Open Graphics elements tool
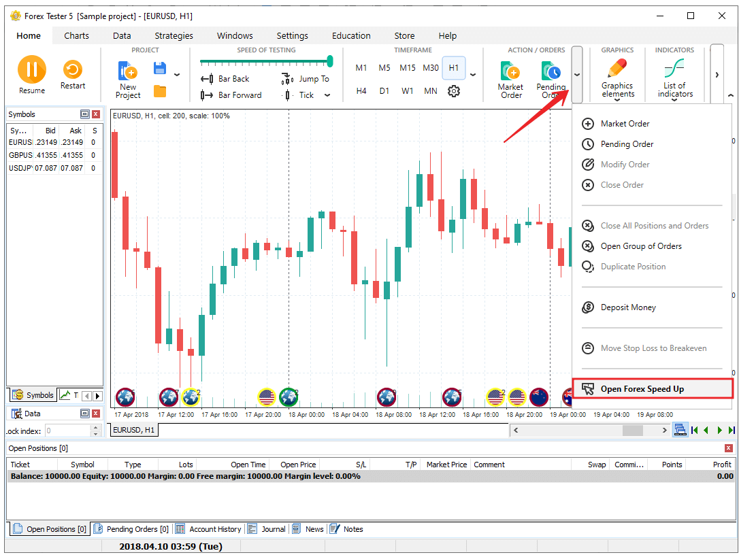 click(x=617, y=77)
